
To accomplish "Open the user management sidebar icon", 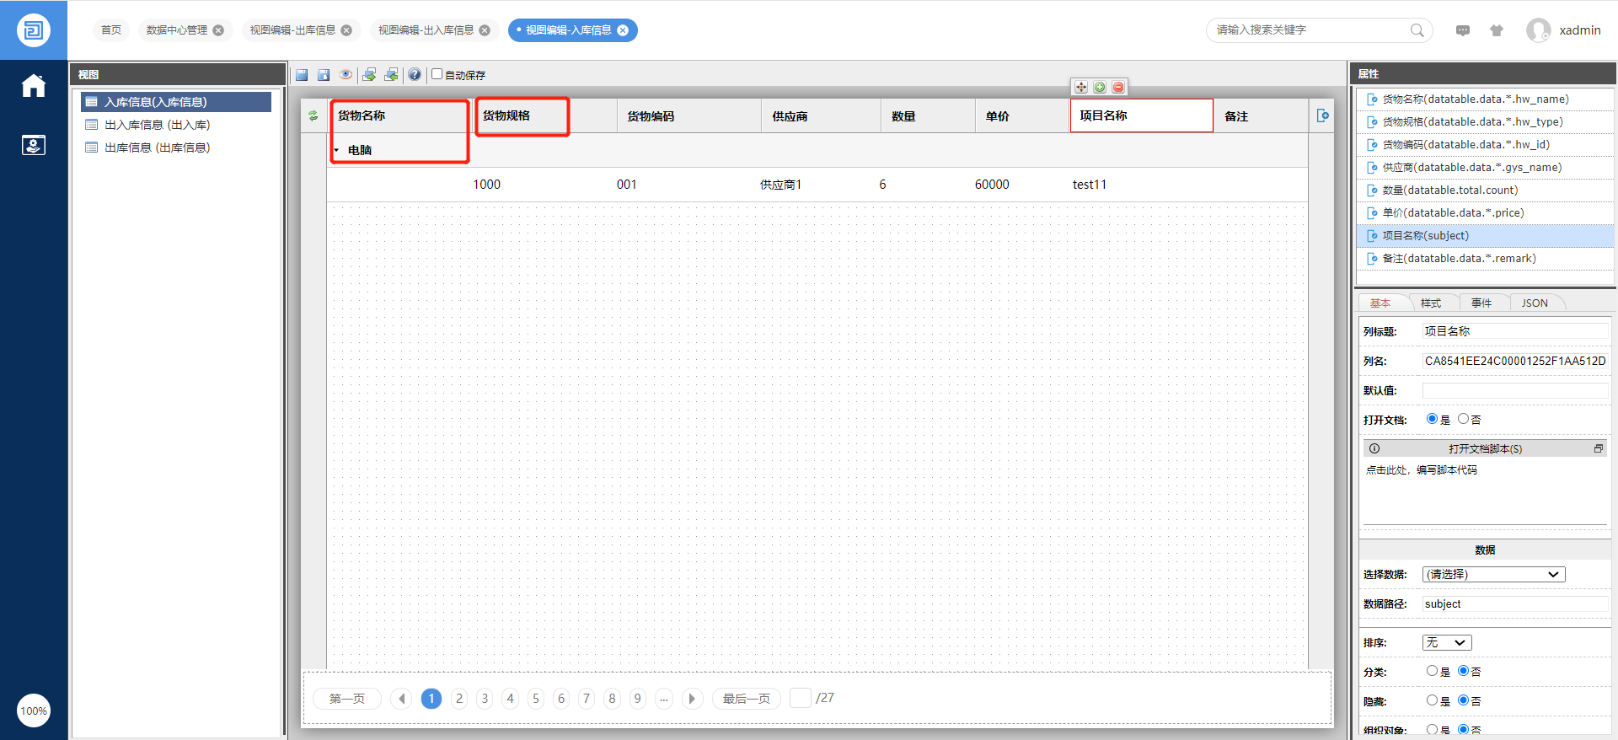I will point(34,145).
